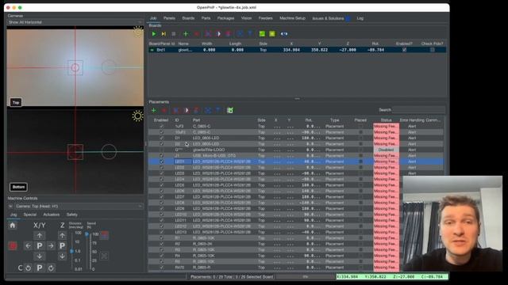The height and width of the screenshot is (285, 508).
Task: Toggle Enabled checkbox for the glowtieTitle-LOGO row
Action: (161, 150)
